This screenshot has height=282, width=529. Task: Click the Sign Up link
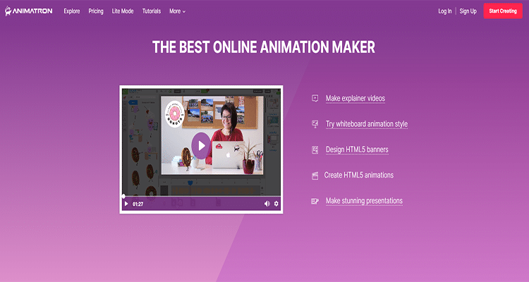(468, 11)
